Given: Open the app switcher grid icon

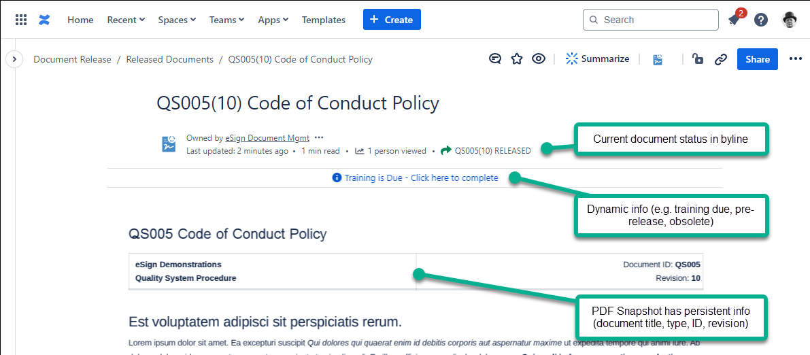Looking at the screenshot, I should (x=21, y=20).
